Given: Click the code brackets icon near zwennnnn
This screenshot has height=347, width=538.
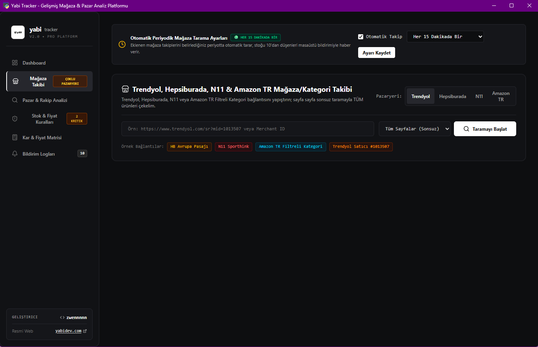Looking at the screenshot, I should click(x=62, y=317).
